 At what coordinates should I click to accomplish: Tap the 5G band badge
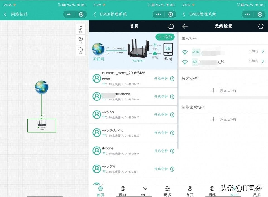(x=195, y=62)
